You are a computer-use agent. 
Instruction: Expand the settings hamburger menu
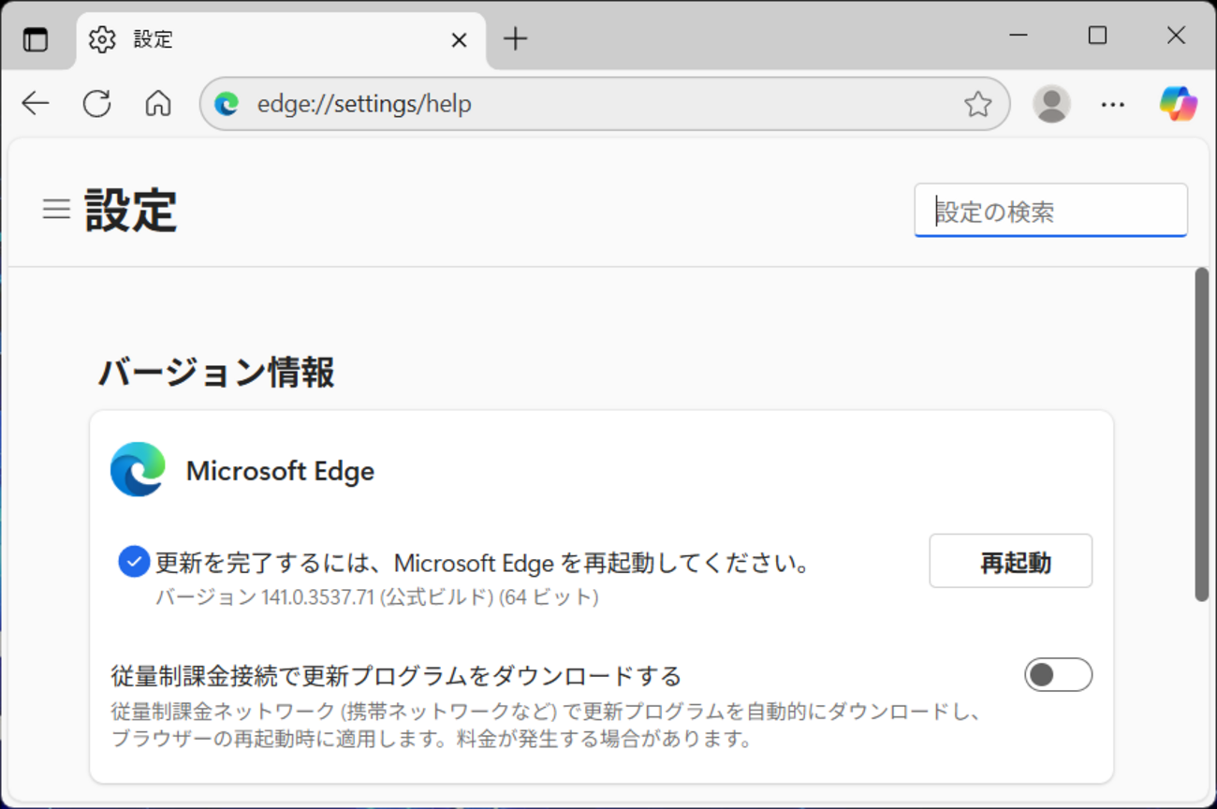[56, 209]
